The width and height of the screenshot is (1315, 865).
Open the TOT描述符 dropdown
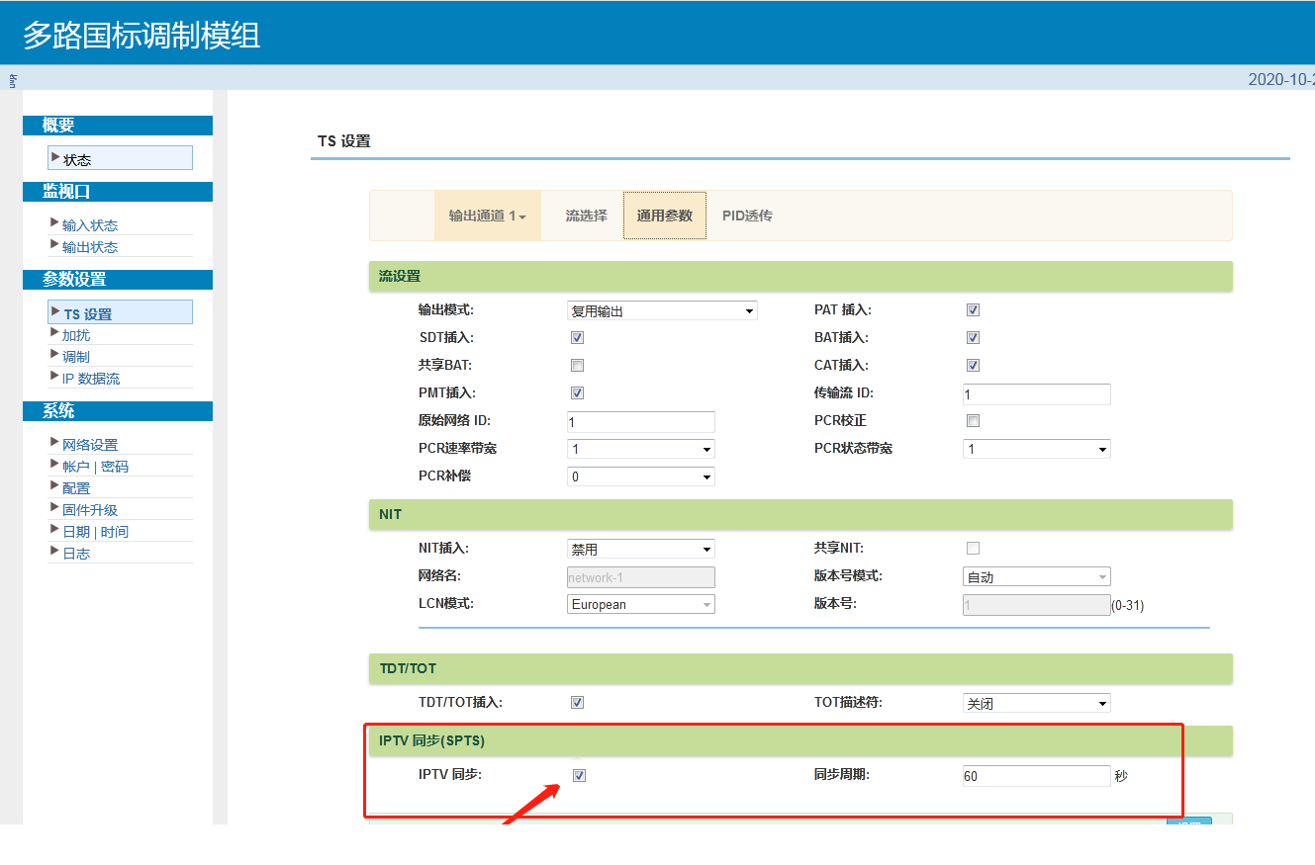(1036, 704)
